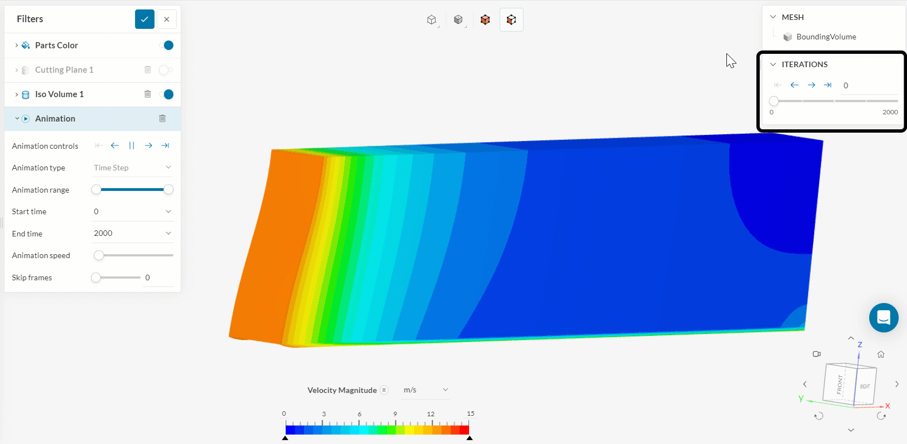Pause the animation playback
This screenshot has width=907, height=444.
[x=132, y=145]
